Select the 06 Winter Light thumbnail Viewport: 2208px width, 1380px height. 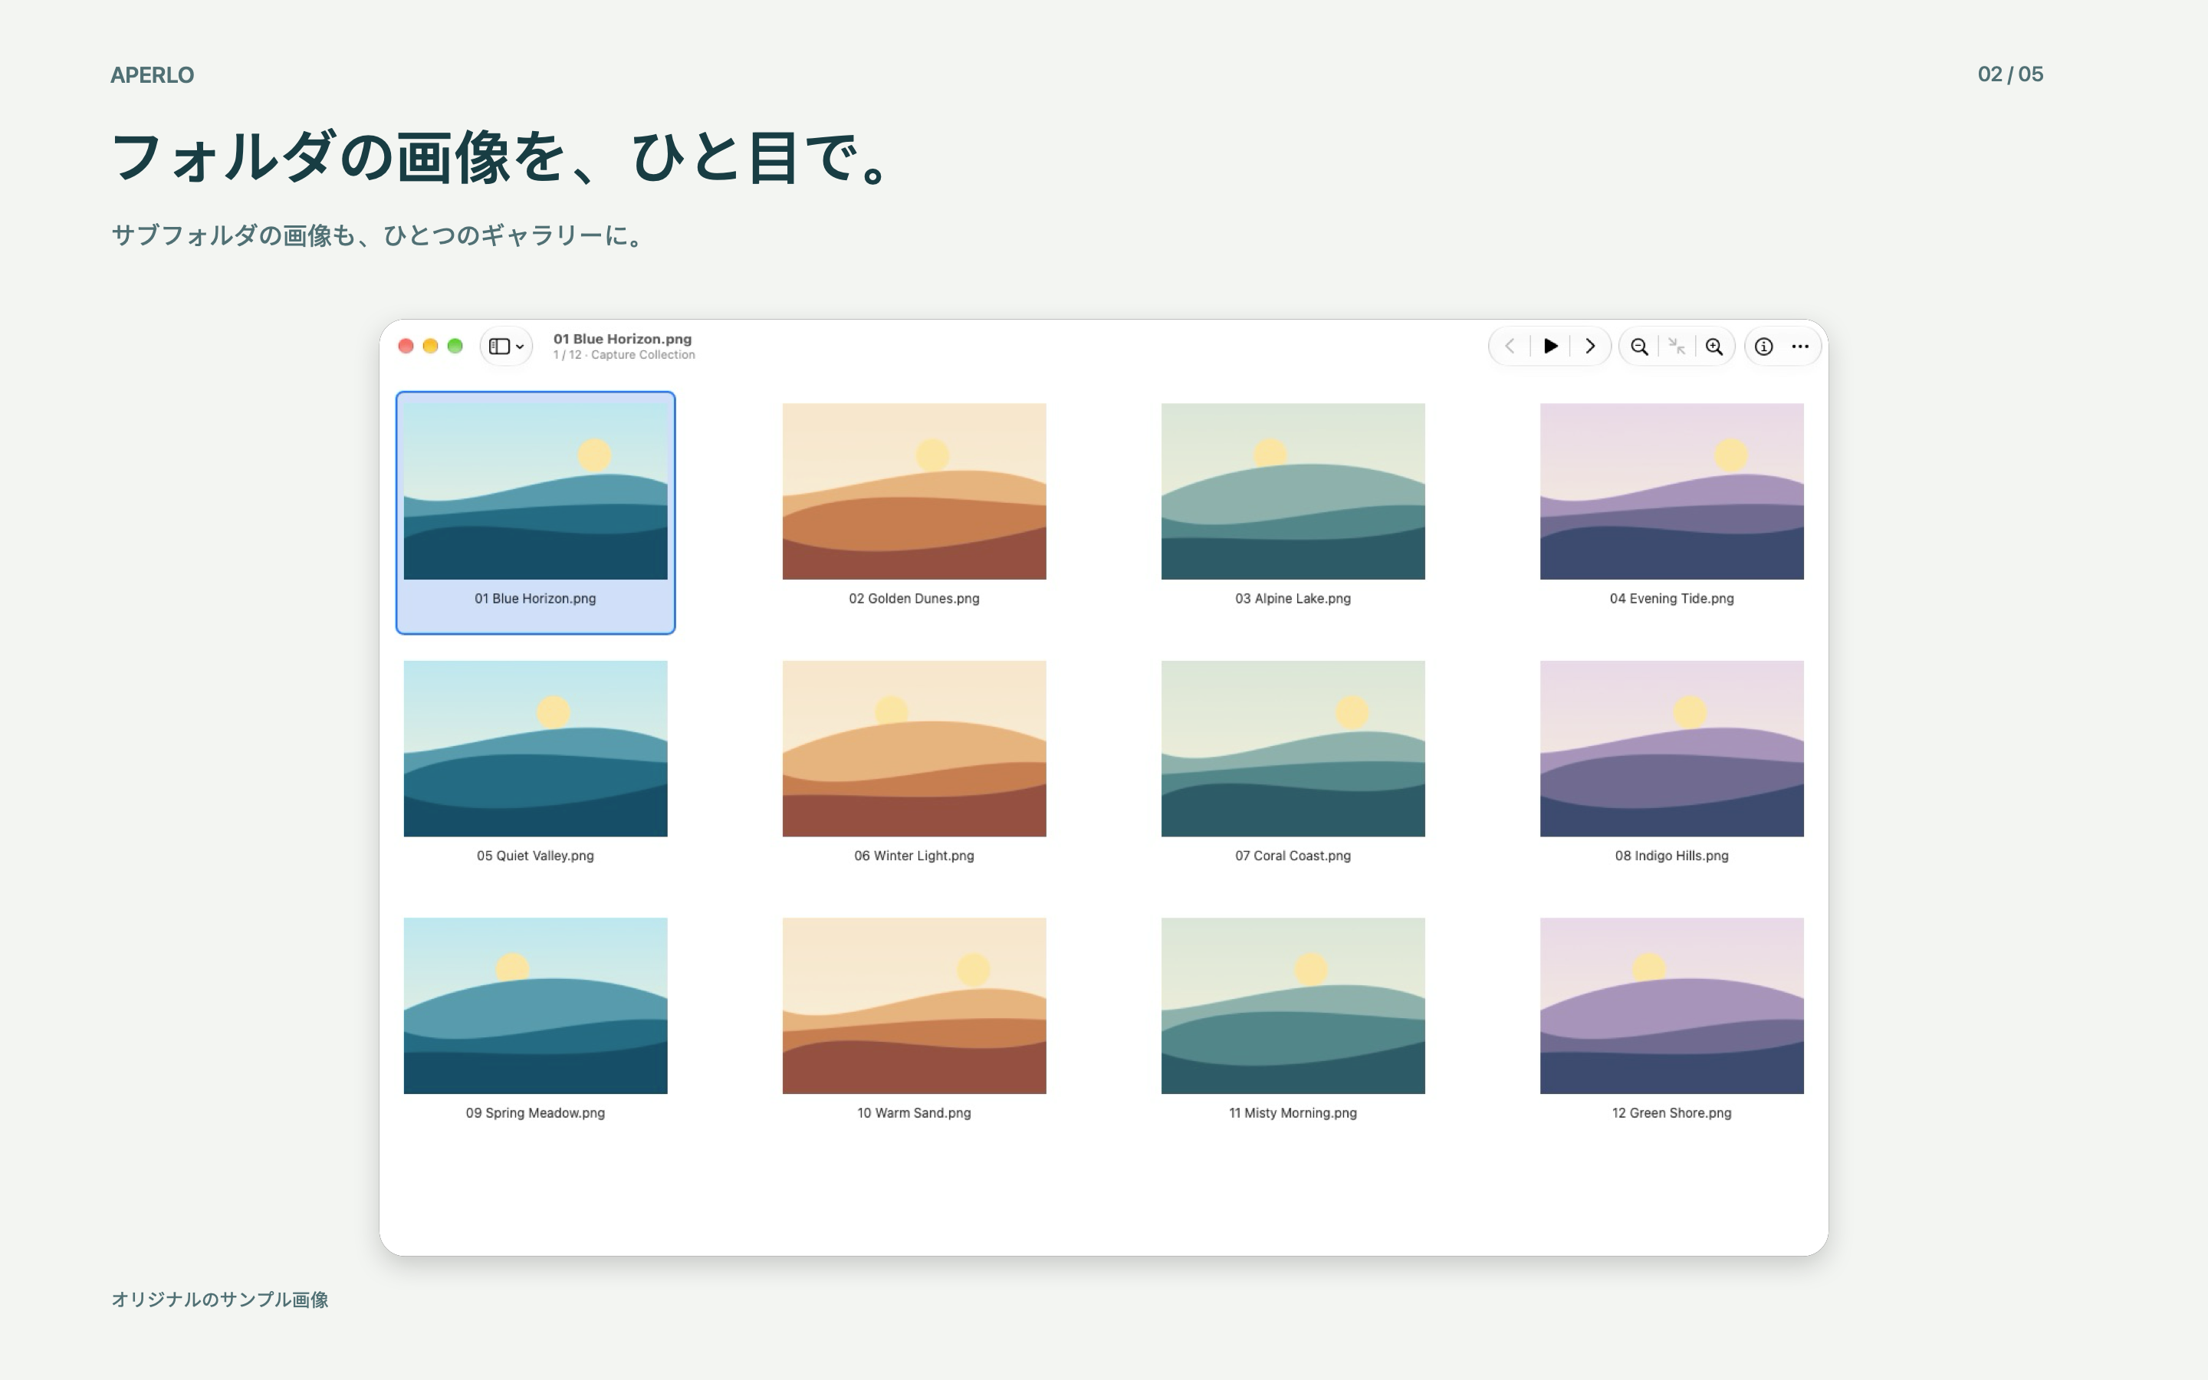(x=914, y=748)
